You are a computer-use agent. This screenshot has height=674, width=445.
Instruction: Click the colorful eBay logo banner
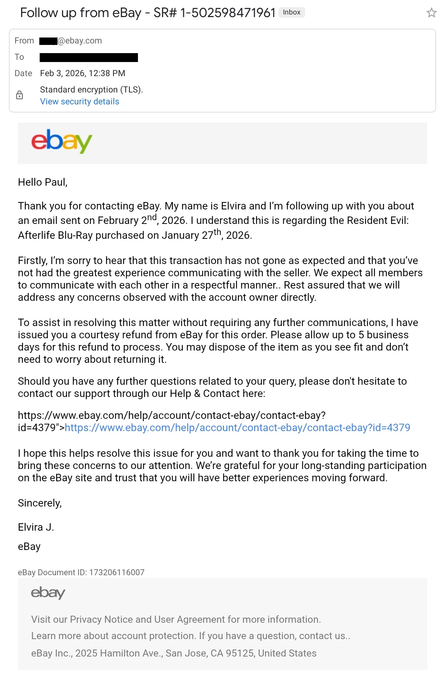[x=62, y=141]
